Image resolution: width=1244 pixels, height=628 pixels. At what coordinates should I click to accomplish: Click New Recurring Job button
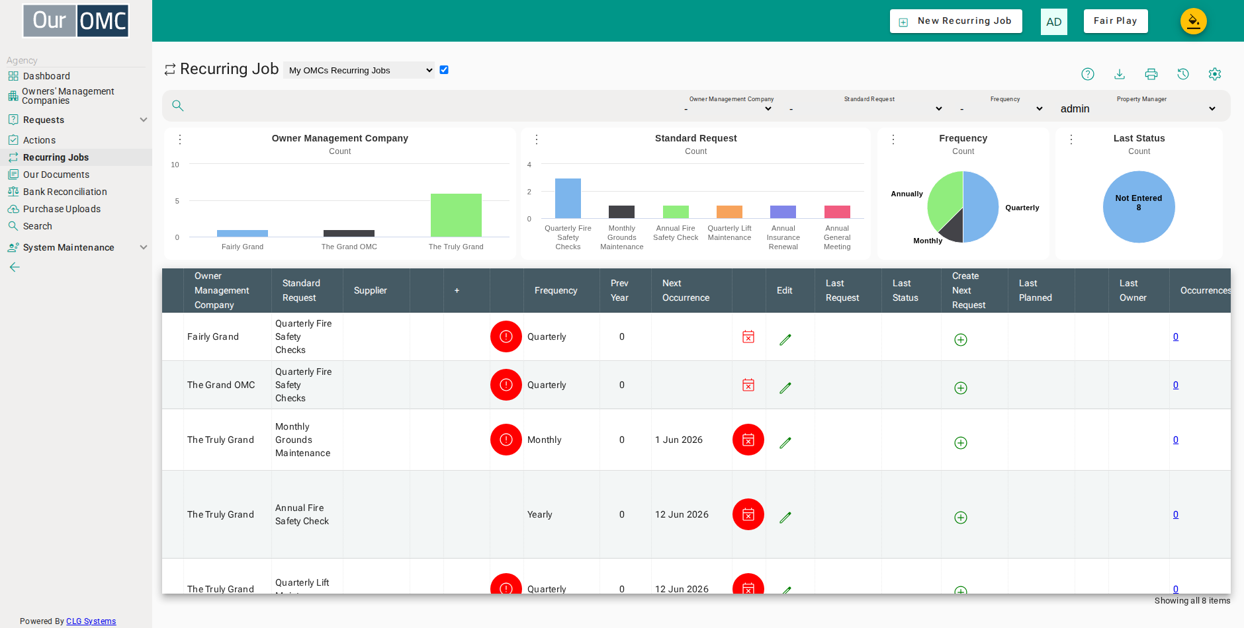point(956,21)
